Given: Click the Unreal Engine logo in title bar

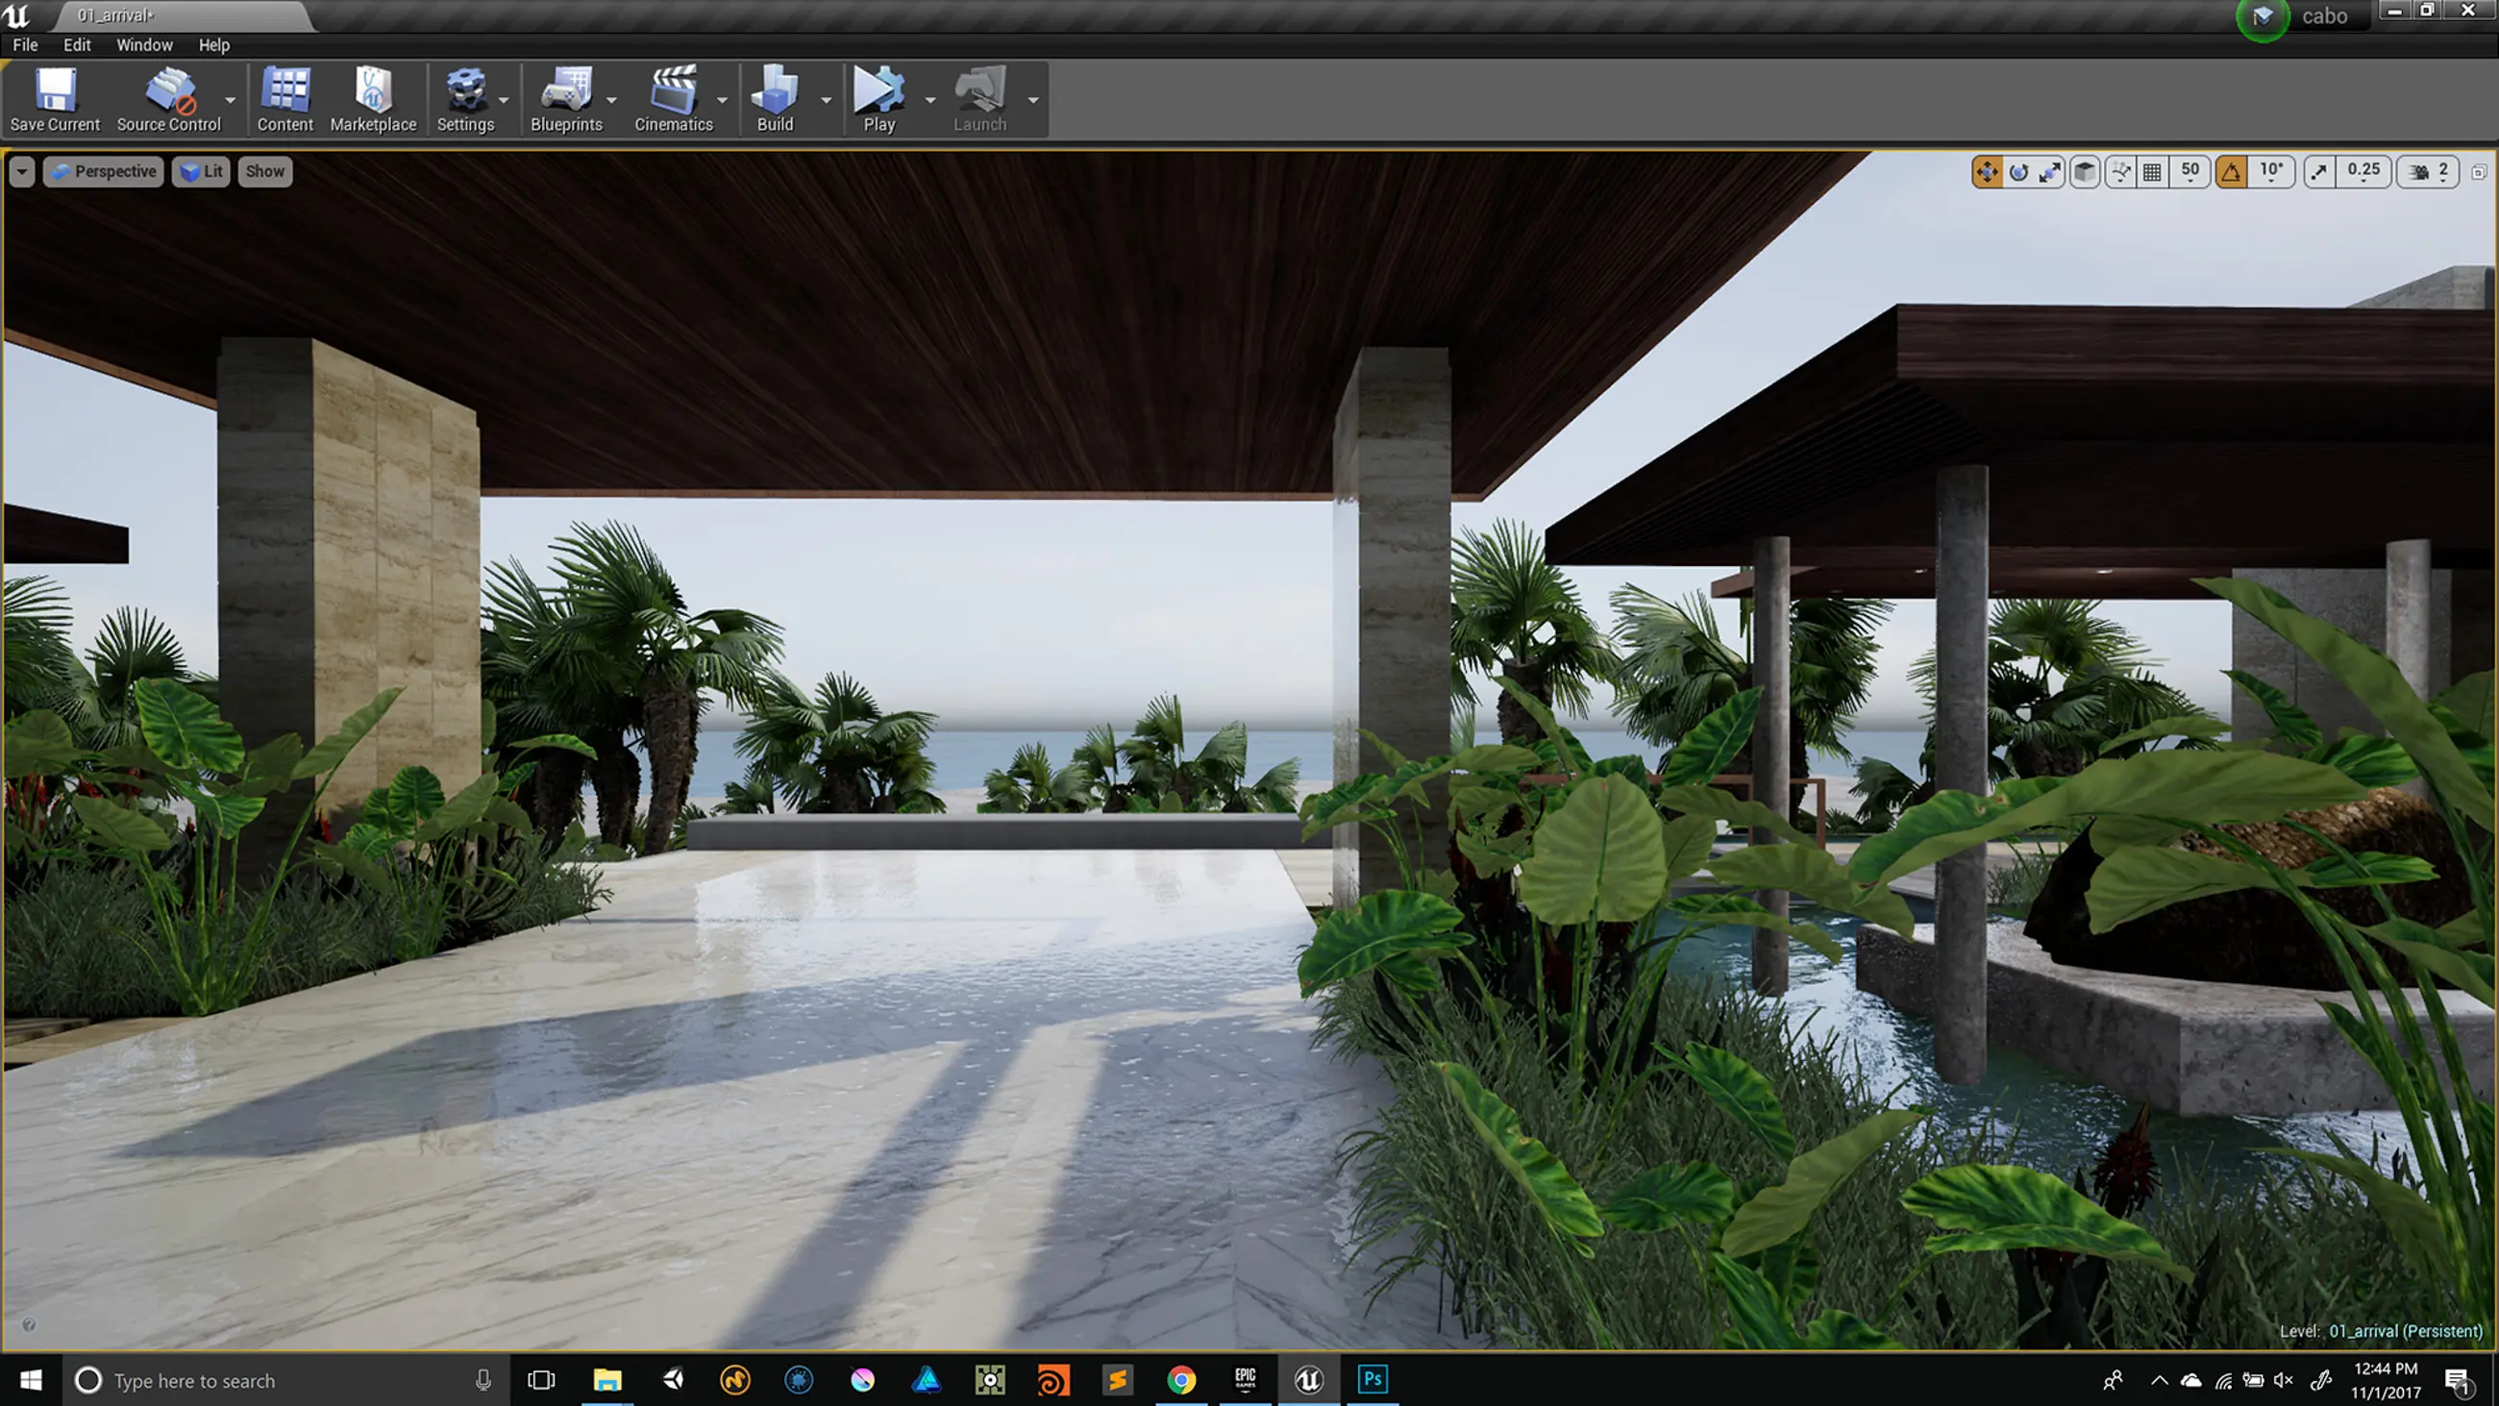Looking at the screenshot, I should pos(17,15).
